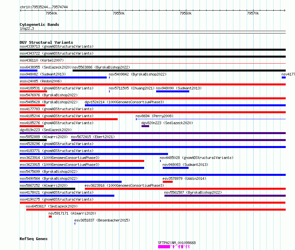The height and width of the screenshot is (250, 295).
Task: Click nsv4177783 gnomAD variant label
Action: tap(57, 109)
